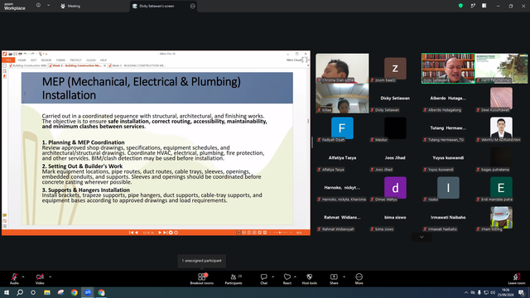Open the More options menu
530x298 pixels.
tap(359, 279)
